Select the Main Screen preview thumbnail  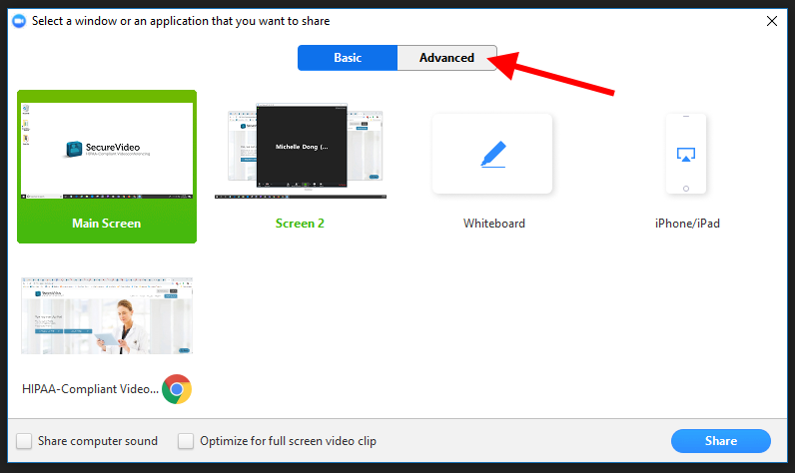tap(107, 151)
